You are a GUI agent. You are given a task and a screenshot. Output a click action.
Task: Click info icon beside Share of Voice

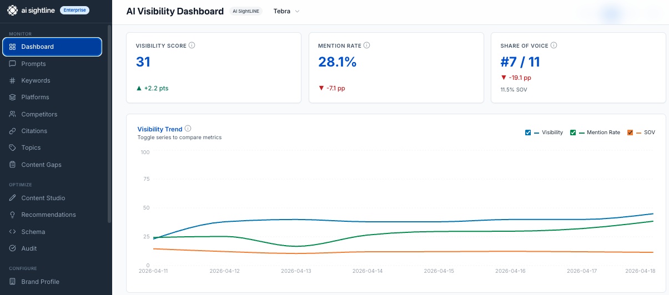pyautogui.click(x=554, y=45)
